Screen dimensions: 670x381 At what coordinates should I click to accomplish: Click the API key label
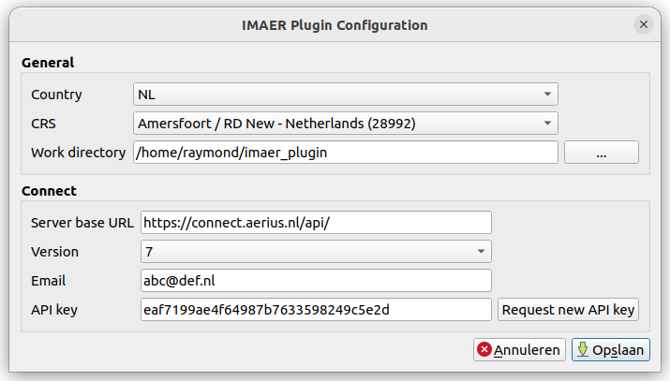54,310
